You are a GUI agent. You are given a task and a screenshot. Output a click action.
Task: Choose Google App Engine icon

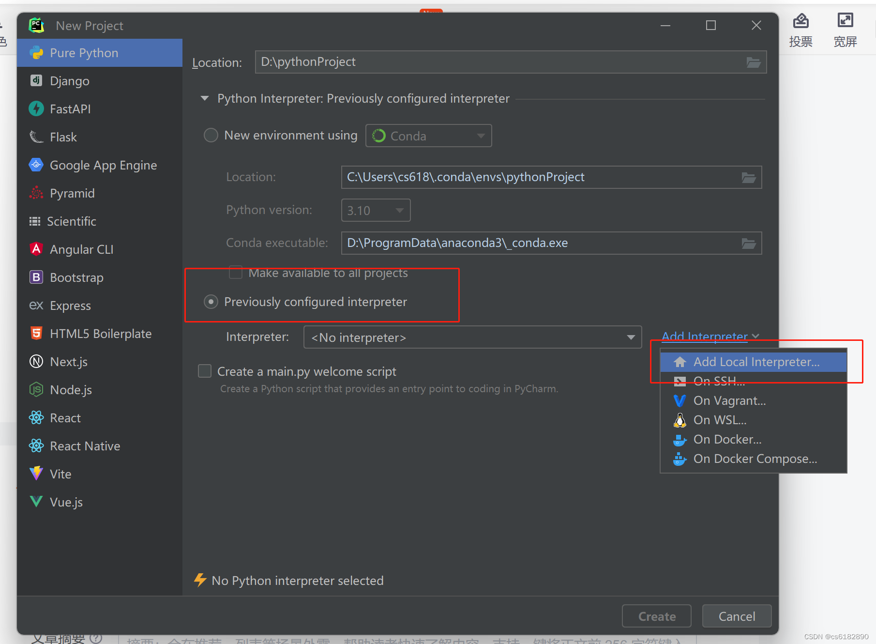tap(36, 165)
